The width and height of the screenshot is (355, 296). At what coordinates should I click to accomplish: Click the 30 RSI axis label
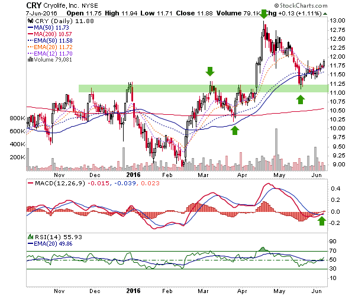(x=333, y=269)
